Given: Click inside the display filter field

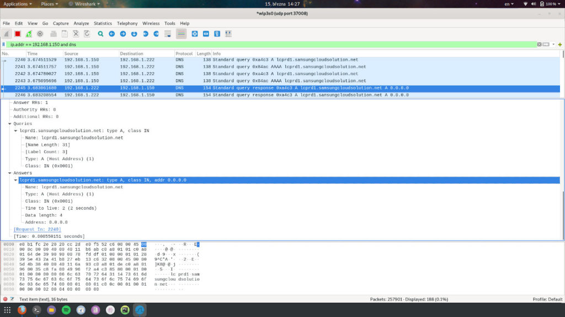Looking at the screenshot, I should click(272, 45).
